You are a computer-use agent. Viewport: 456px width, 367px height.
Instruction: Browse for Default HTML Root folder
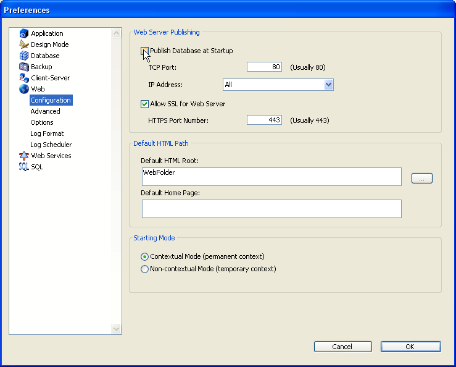click(421, 178)
